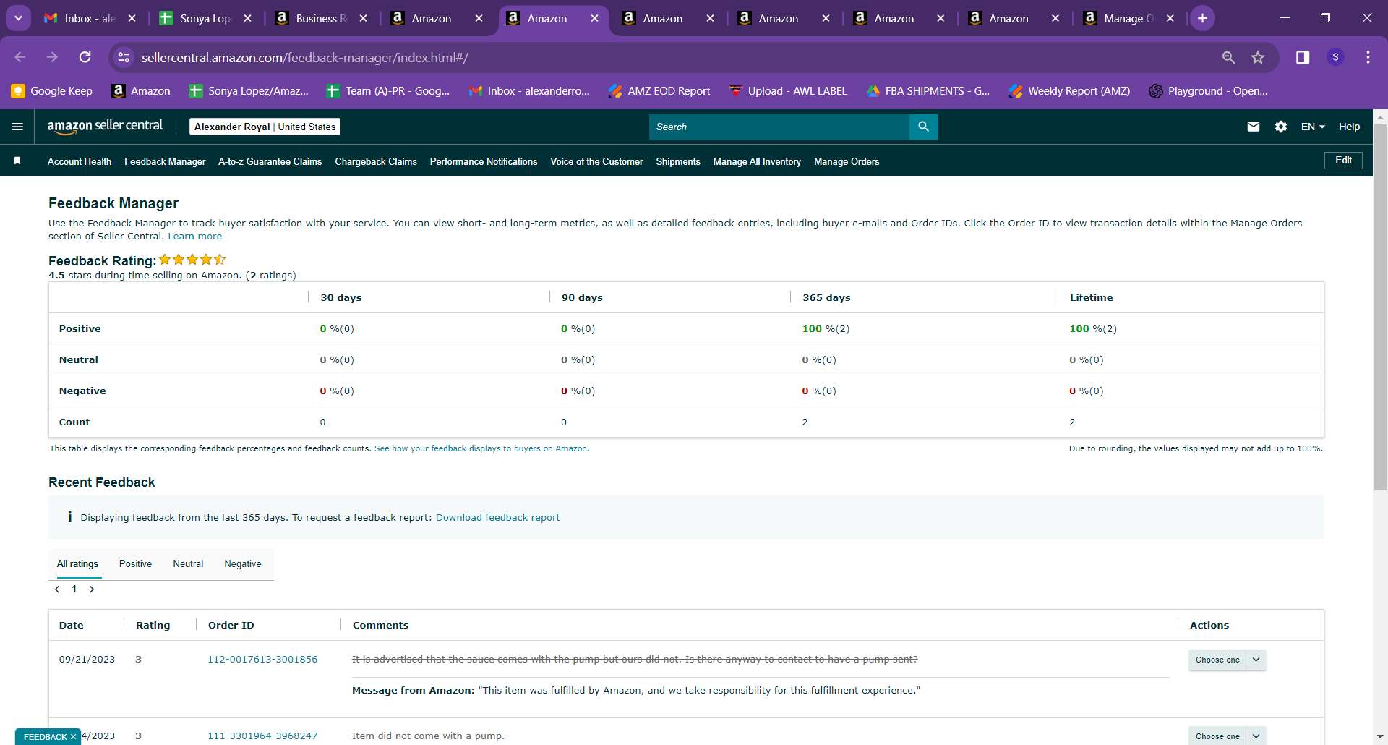1388x745 pixels.
Task: Click the Amazon Seller Central logo
Action: click(x=105, y=127)
